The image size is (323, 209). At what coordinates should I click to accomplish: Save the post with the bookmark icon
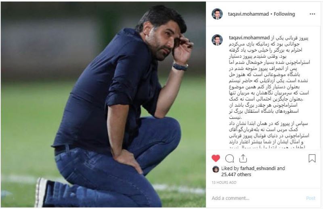[x=312, y=158]
